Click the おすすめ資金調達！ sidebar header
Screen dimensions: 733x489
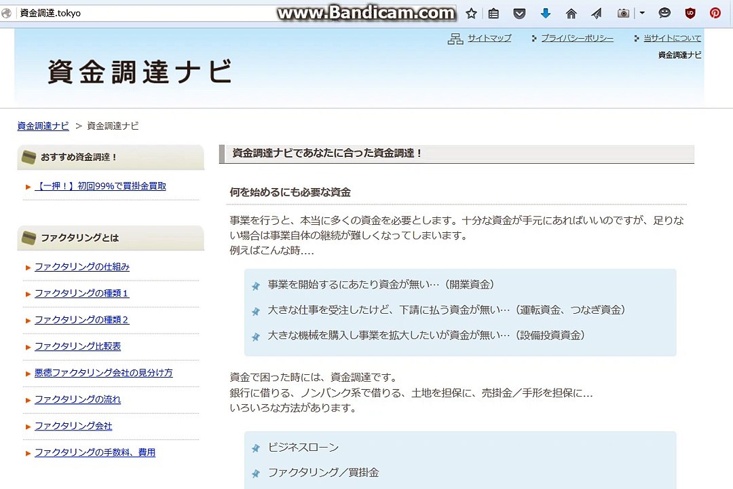(x=111, y=158)
